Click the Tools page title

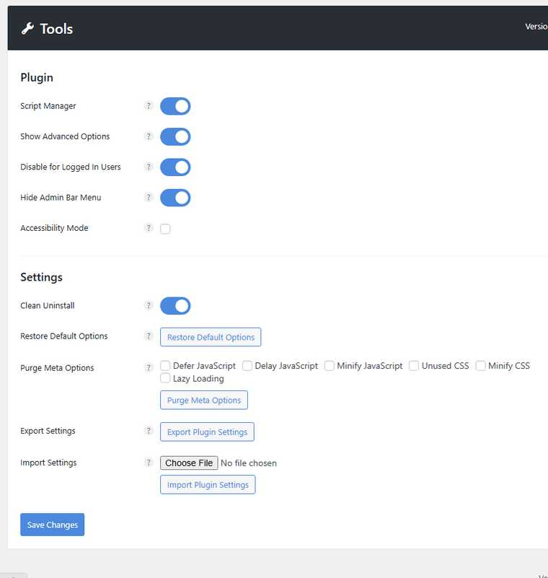(56, 29)
